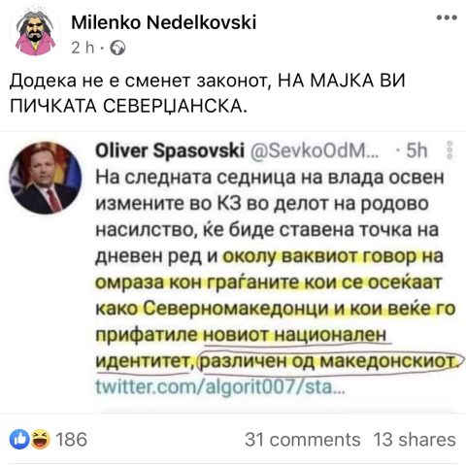Follow the twitter.com/algorit007 link

pos(220,386)
